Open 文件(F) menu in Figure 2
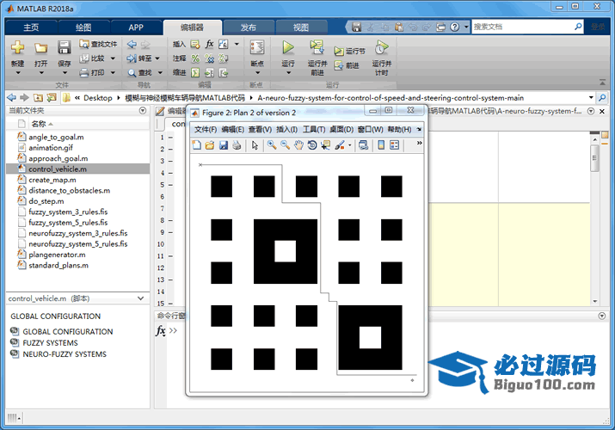Image resolution: width=615 pixels, height=430 pixels. click(206, 129)
